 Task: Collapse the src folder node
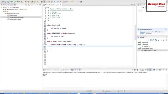click(x=3, y=11)
